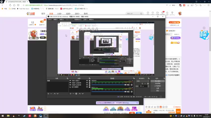The image size is (211, 118).
Task: Open the 编辑(E) menu in OBS
Action: (x=56, y=19)
